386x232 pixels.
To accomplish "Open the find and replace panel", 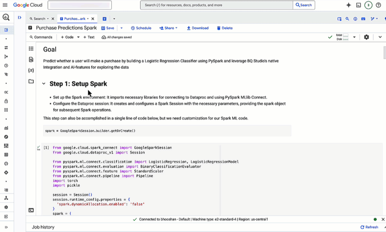I will (31, 59).
